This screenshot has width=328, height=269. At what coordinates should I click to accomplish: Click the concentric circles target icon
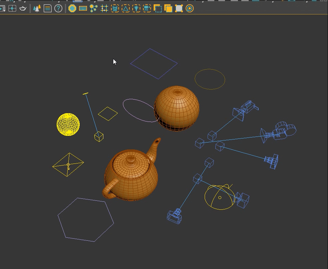point(190,8)
